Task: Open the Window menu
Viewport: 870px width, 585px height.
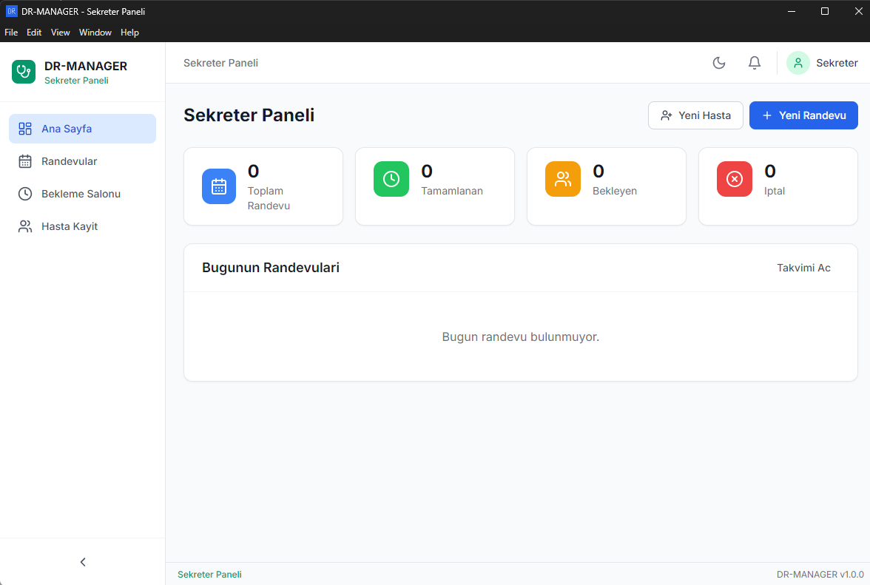Action: (x=95, y=33)
